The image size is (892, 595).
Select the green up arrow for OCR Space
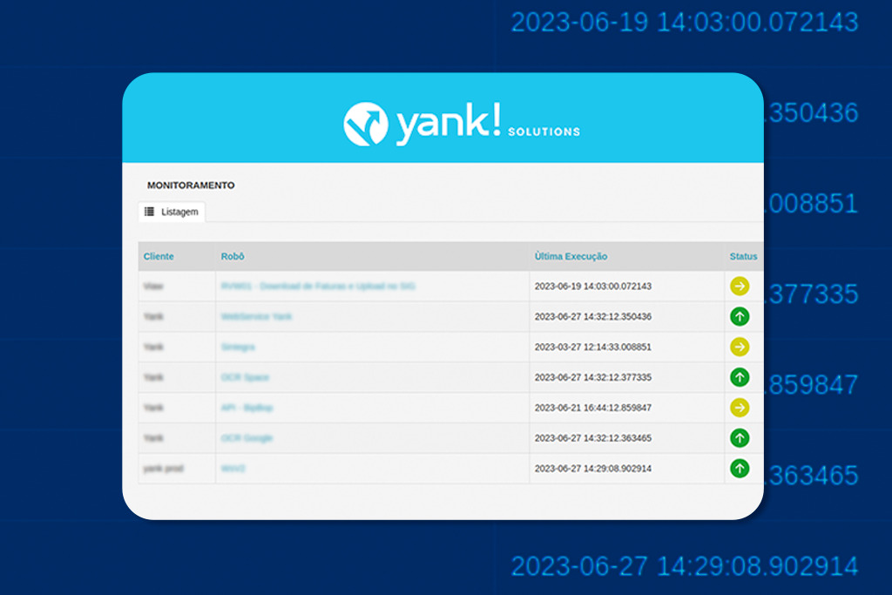click(740, 377)
